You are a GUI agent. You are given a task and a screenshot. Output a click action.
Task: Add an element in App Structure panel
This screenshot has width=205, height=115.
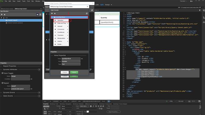2,15
